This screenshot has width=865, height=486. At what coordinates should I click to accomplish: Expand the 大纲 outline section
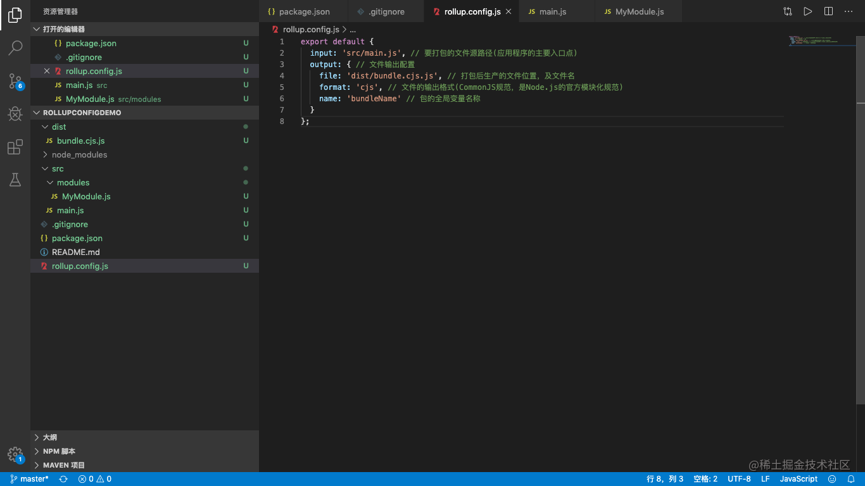click(144, 437)
